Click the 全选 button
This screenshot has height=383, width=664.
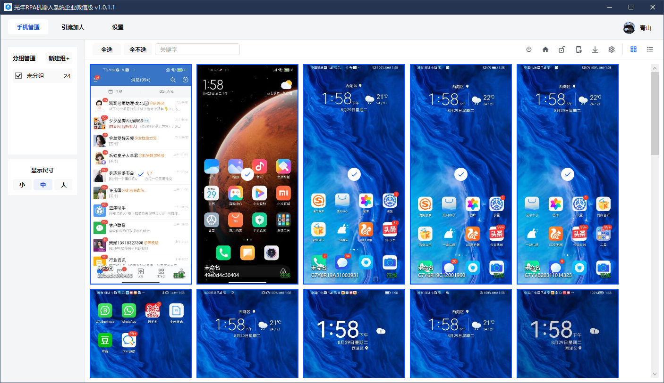pos(107,49)
